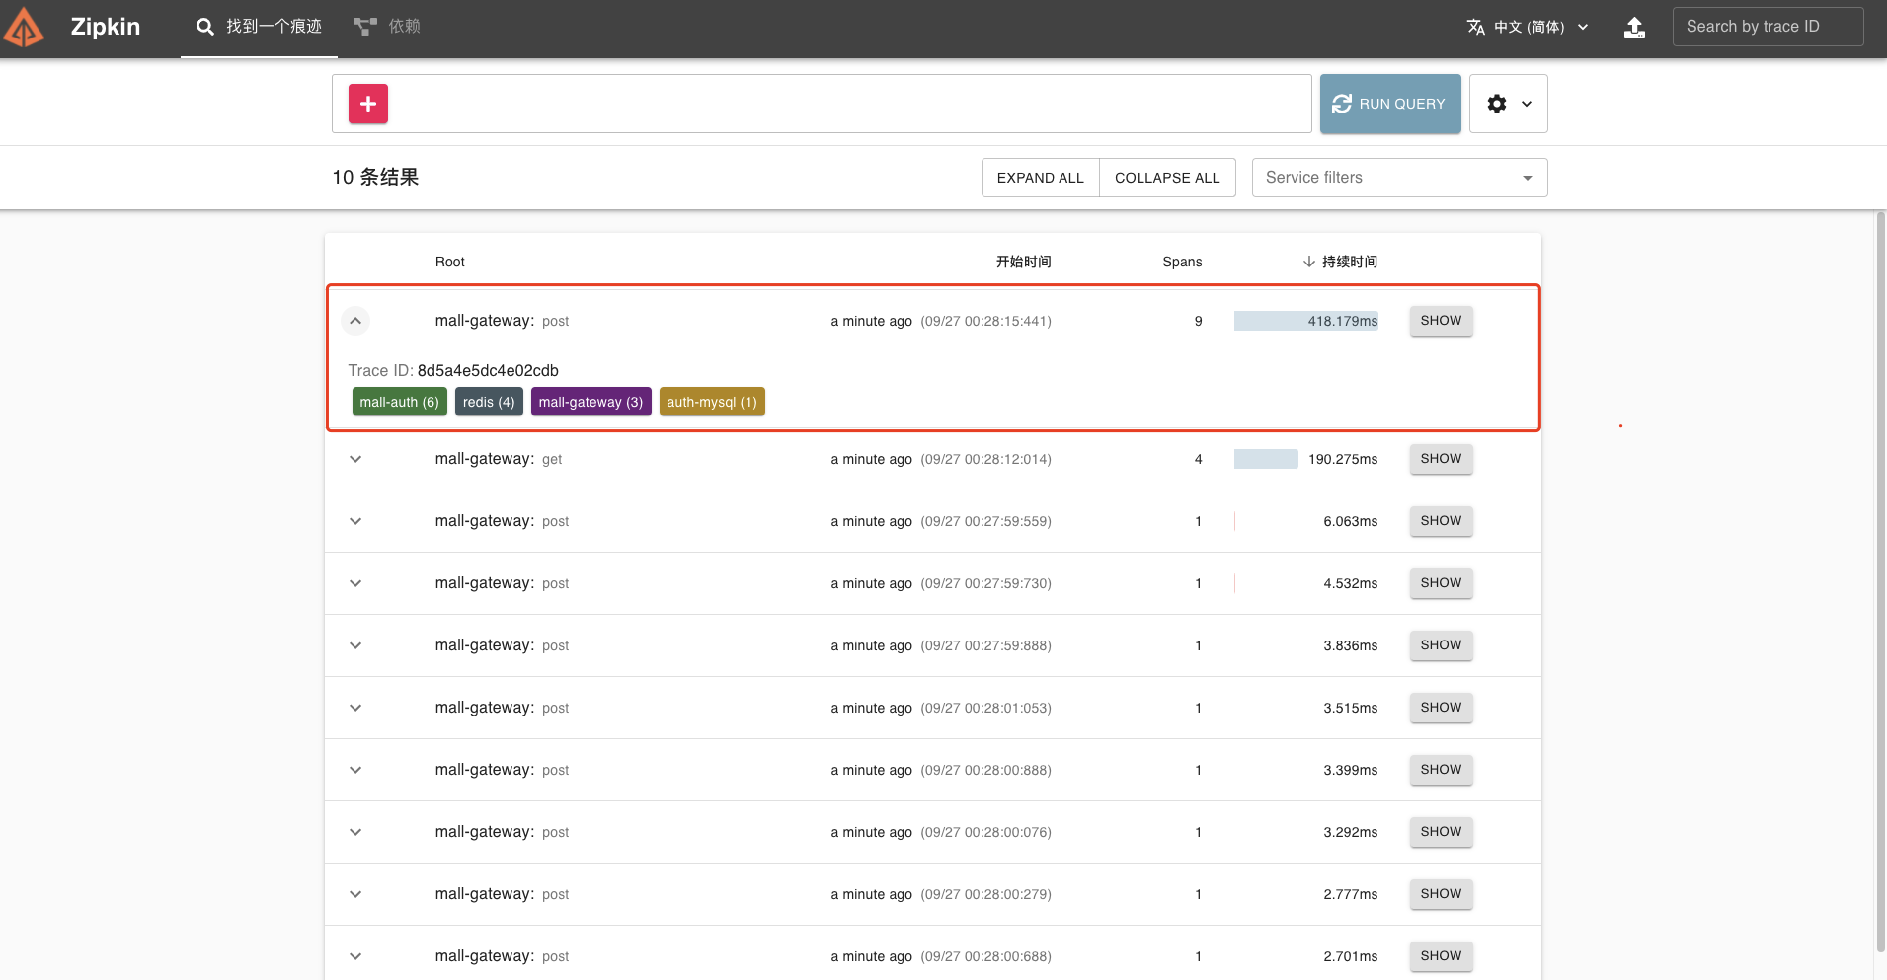Sort by 开始时间 column header

point(1023,262)
